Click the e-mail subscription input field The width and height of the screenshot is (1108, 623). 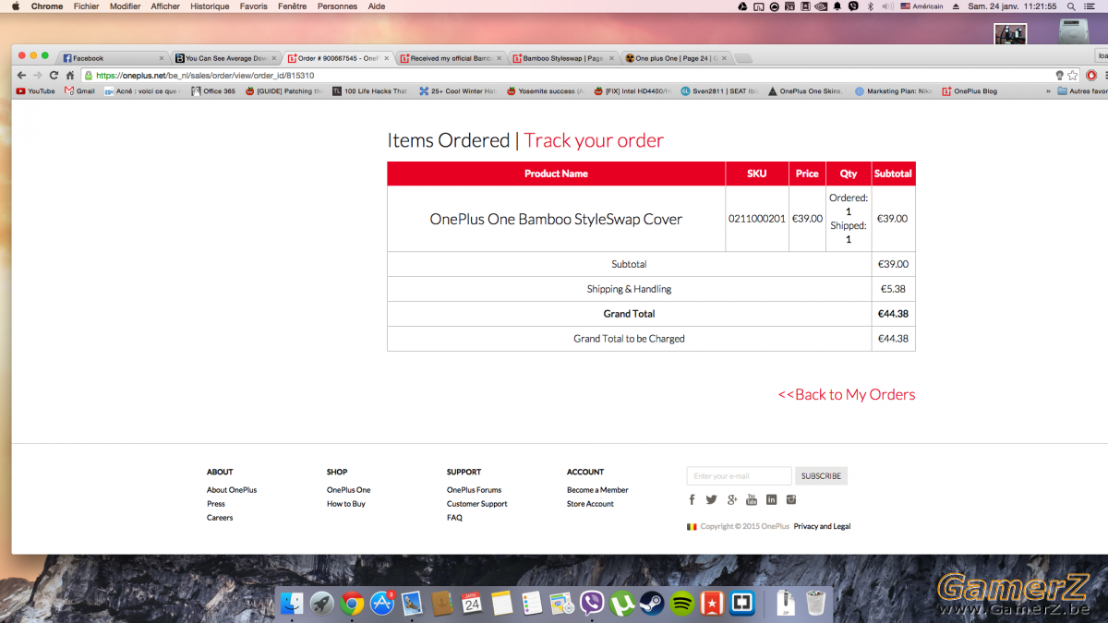pyautogui.click(x=739, y=476)
